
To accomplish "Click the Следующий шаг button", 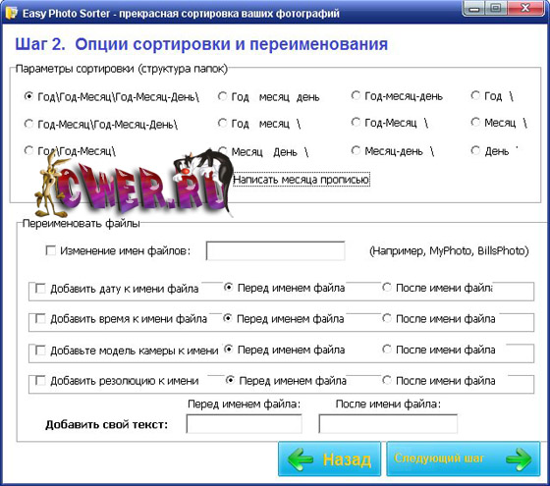I will coord(464,459).
